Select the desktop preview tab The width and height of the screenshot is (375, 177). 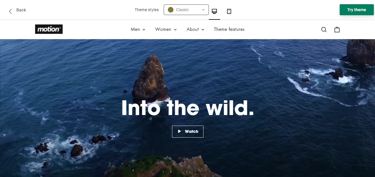pos(214,11)
